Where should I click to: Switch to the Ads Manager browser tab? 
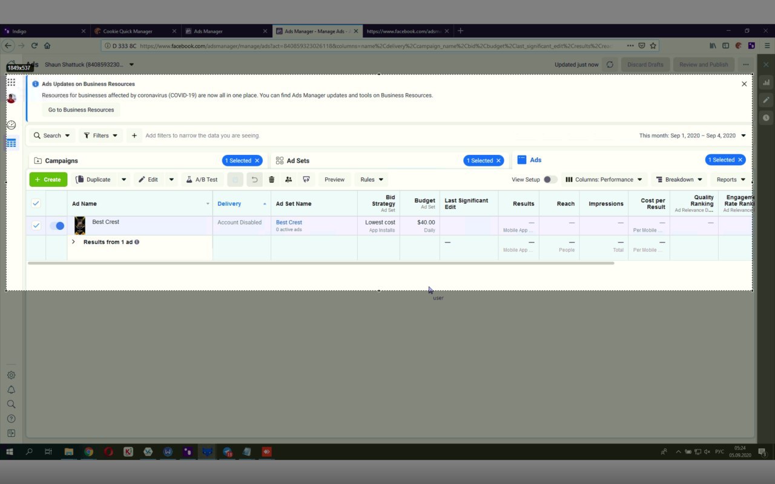[225, 31]
